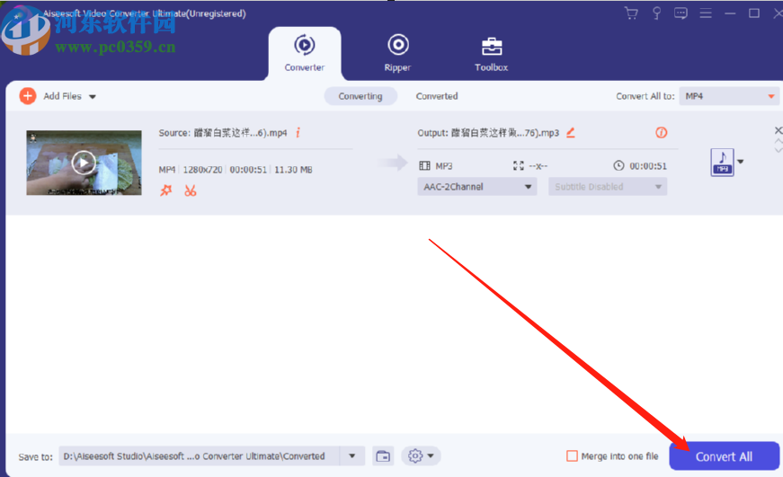Viewport: 783px width, 477px height.
Task: Expand the output format arrow beside MP3 icon
Action: click(x=741, y=162)
